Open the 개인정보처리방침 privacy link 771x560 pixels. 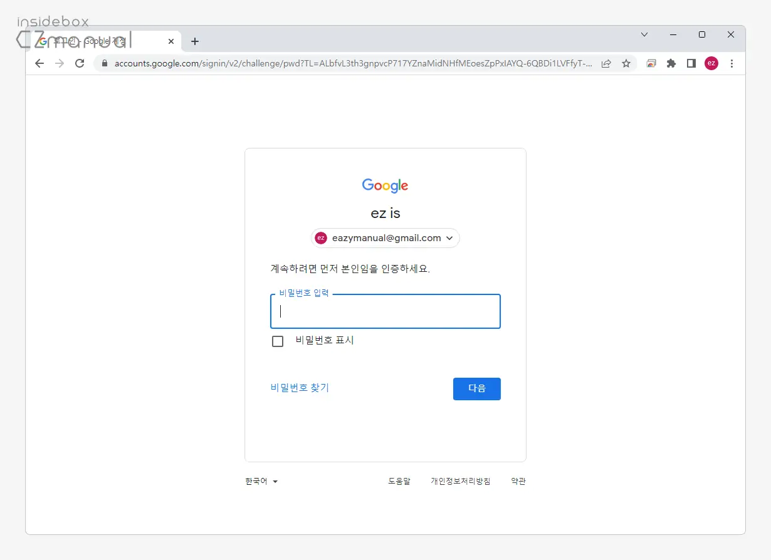(461, 482)
